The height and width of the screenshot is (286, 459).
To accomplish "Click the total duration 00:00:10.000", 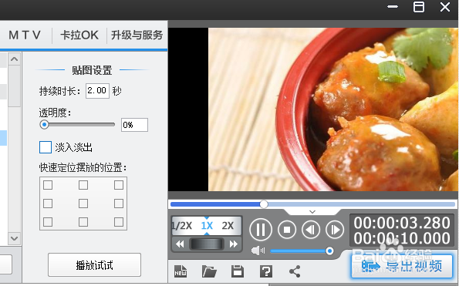I will tap(402, 238).
